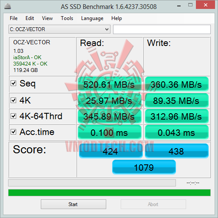Screen dimensions: 218x218
Task: Open the Help menu
Action: point(116,18)
